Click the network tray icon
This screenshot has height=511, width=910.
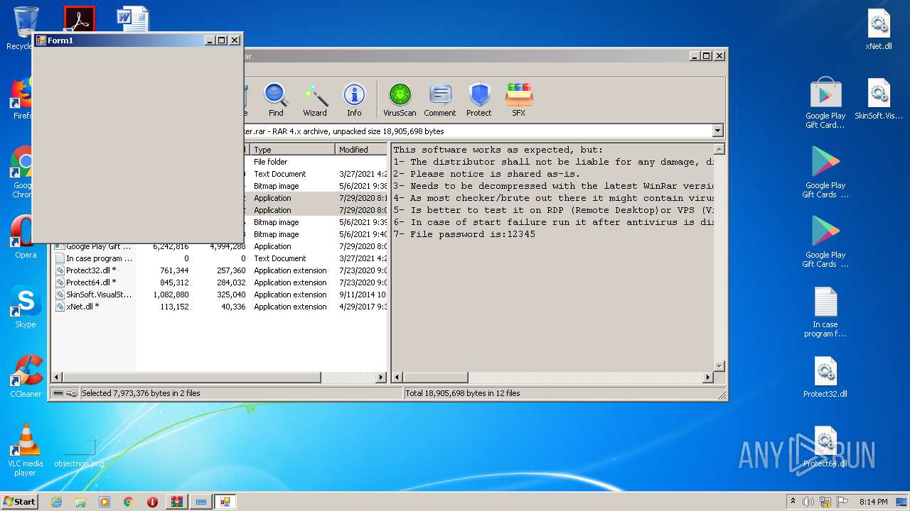tap(825, 502)
